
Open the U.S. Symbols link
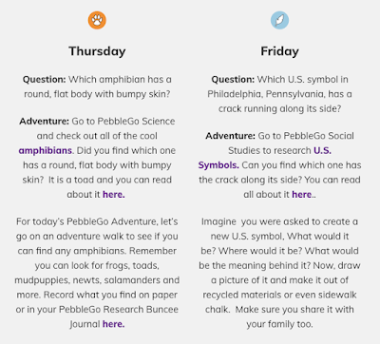(x=265, y=158)
